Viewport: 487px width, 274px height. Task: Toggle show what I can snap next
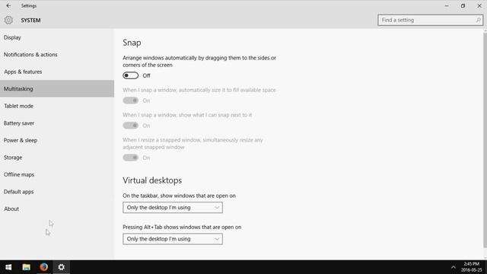coord(130,126)
